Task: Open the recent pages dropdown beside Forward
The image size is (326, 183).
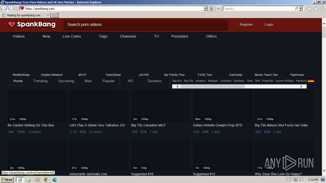Action: tap(17, 9)
